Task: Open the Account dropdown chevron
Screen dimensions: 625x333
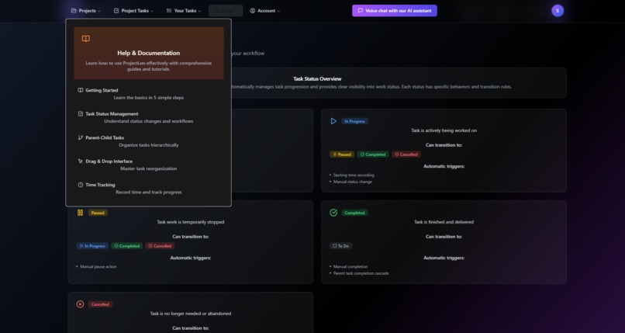Action: coord(278,11)
